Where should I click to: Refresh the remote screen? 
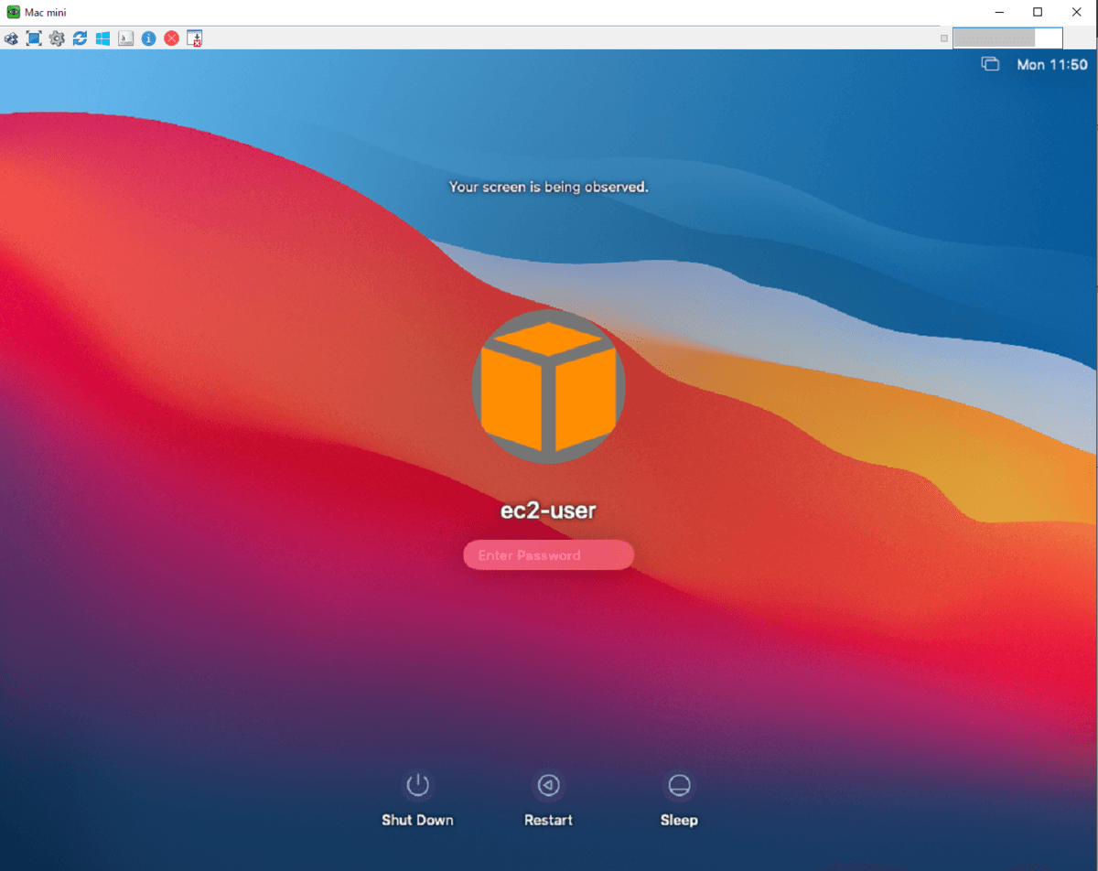pyautogui.click(x=80, y=38)
